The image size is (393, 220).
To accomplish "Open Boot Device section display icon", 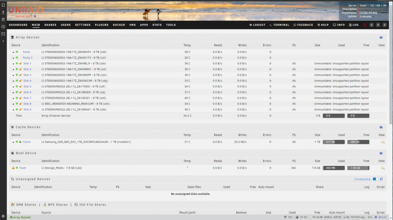I will pyautogui.click(x=381, y=153).
